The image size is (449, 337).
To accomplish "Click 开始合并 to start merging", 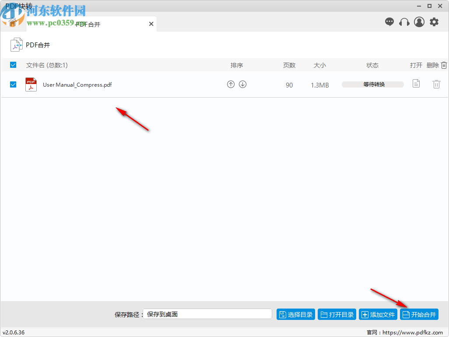I will point(419,314).
